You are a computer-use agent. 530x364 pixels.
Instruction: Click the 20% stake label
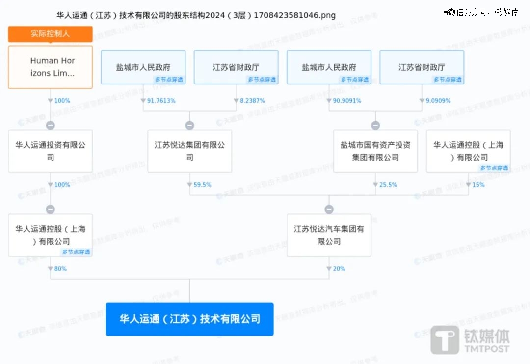pos(340,269)
